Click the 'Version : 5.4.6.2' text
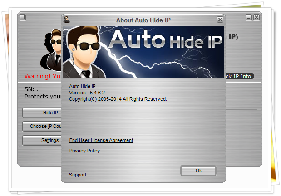Screen dimensions: 281x196 point(87,93)
